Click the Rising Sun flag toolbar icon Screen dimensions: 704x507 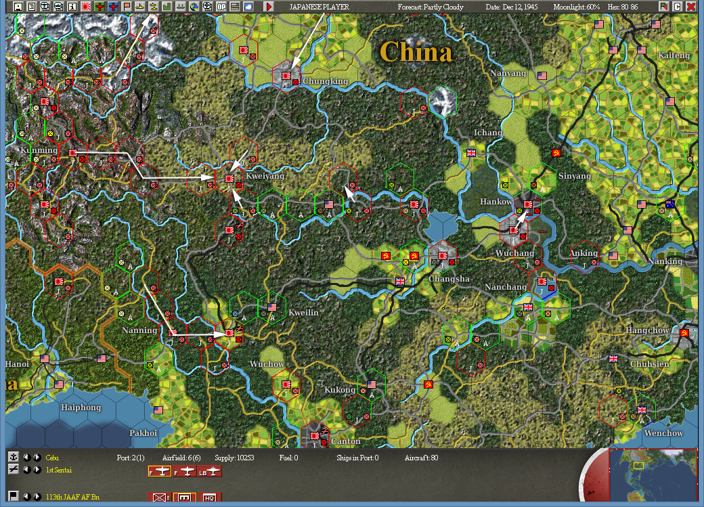pos(86,7)
